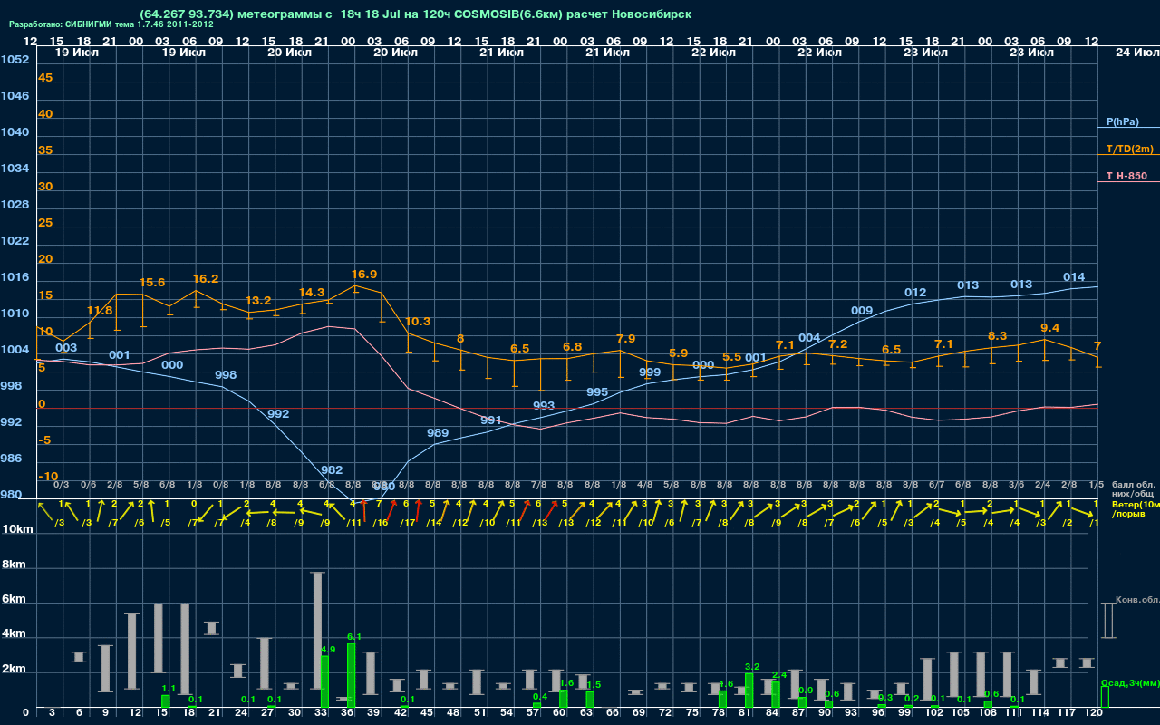Click the temperature value 6.8
Viewport: 1160px width, 725px height.
573,347
